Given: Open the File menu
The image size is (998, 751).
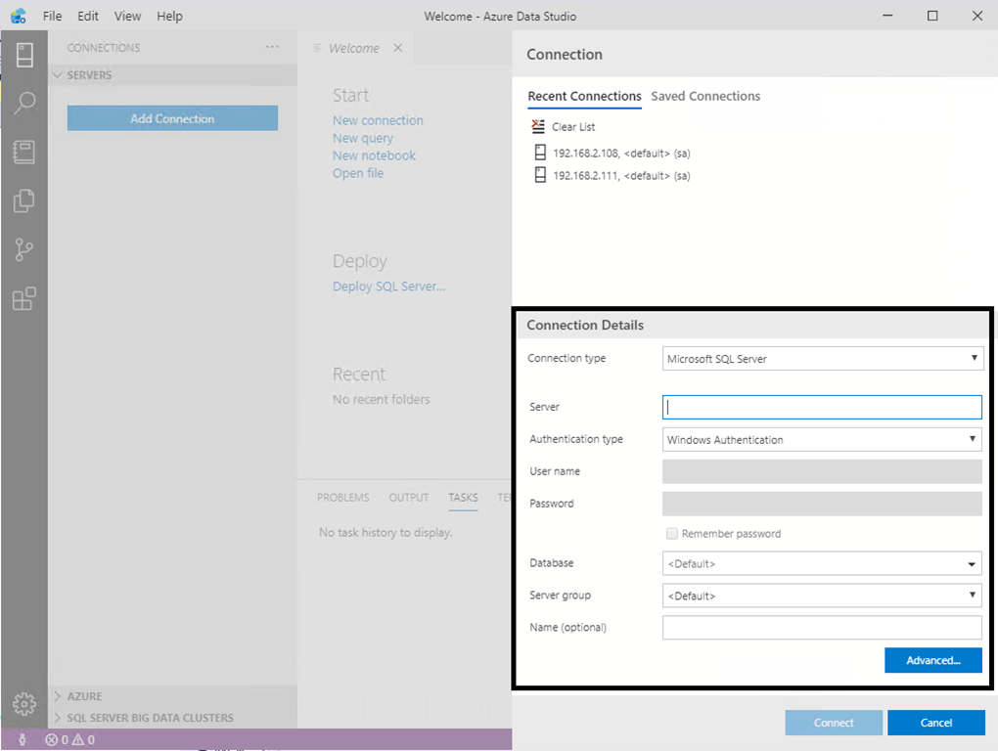Looking at the screenshot, I should pyautogui.click(x=52, y=17).
